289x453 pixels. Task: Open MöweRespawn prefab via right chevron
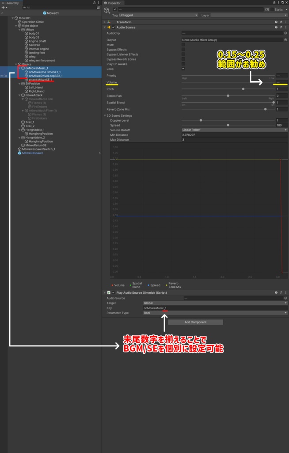pos(100,153)
